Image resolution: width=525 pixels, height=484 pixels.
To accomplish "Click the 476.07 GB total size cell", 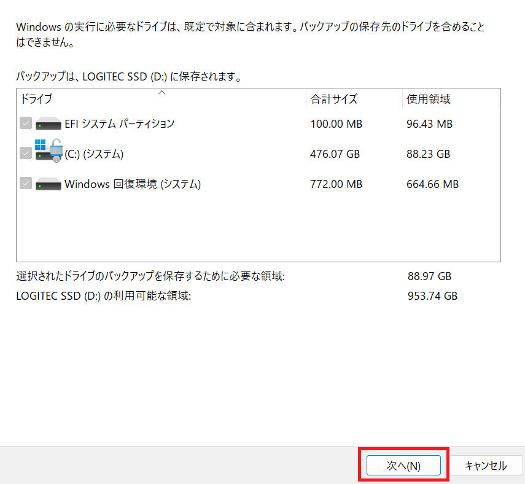I will pyautogui.click(x=335, y=154).
